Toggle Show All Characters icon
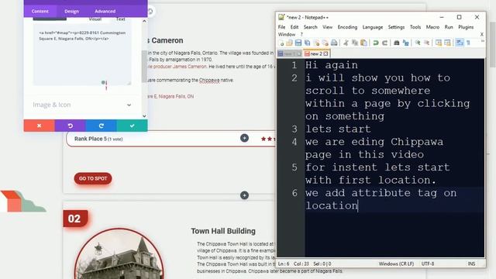The width and height of the screenshot is (496, 279). [x=468, y=43]
